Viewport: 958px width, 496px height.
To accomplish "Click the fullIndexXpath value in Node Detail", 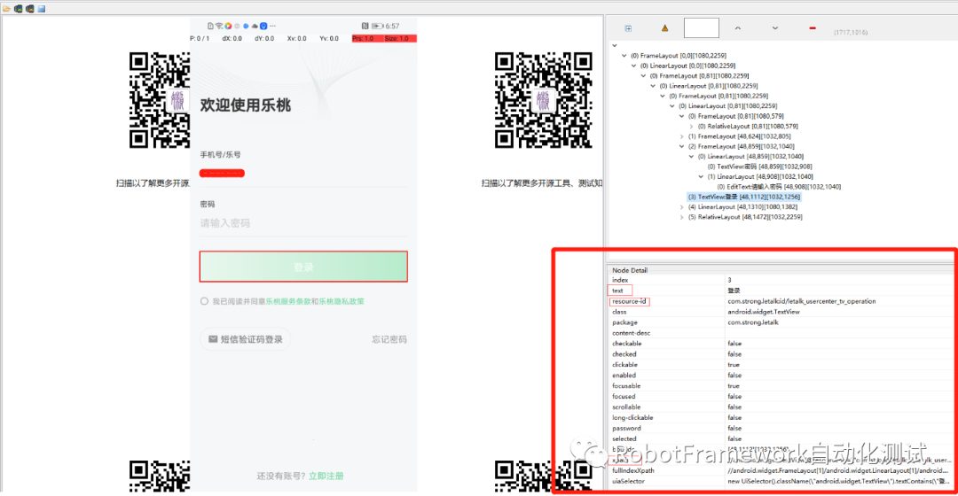I will coord(837,470).
